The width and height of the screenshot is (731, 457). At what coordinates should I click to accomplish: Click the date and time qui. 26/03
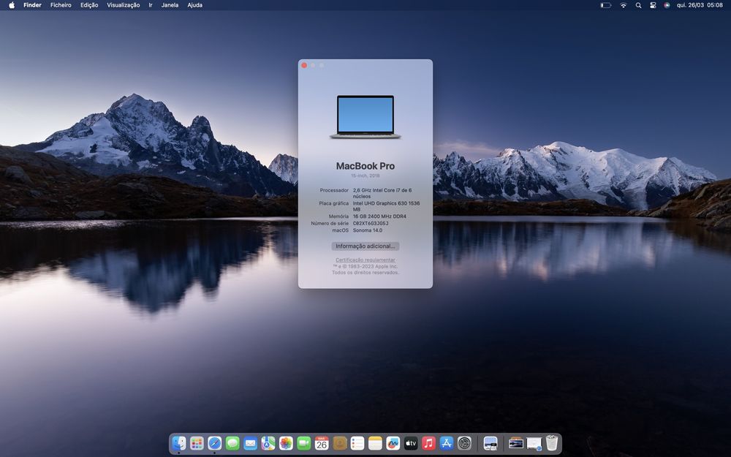coord(700,5)
